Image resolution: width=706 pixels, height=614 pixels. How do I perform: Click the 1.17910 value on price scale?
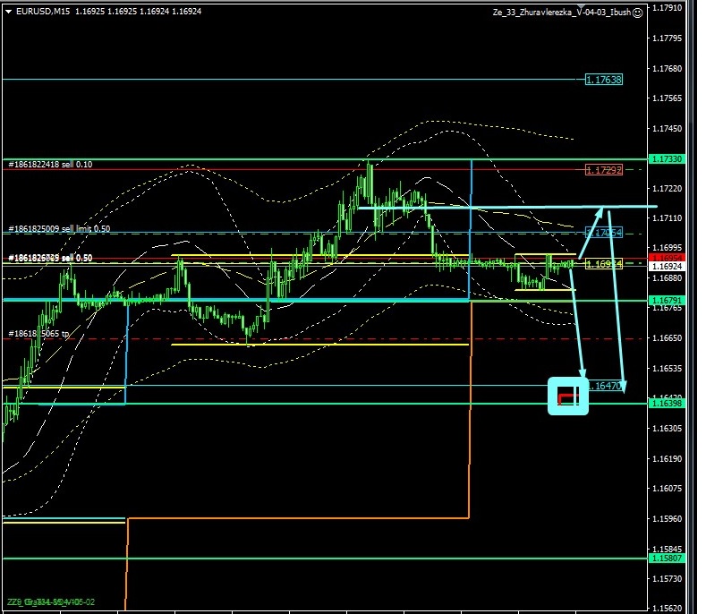point(668,7)
